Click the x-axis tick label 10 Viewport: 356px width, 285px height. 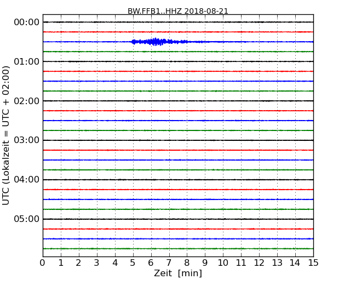(x=223, y=263)
